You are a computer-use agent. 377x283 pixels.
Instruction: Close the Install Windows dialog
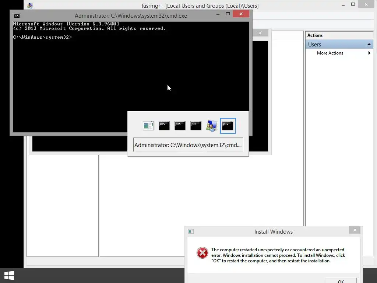tap(355, 230)
